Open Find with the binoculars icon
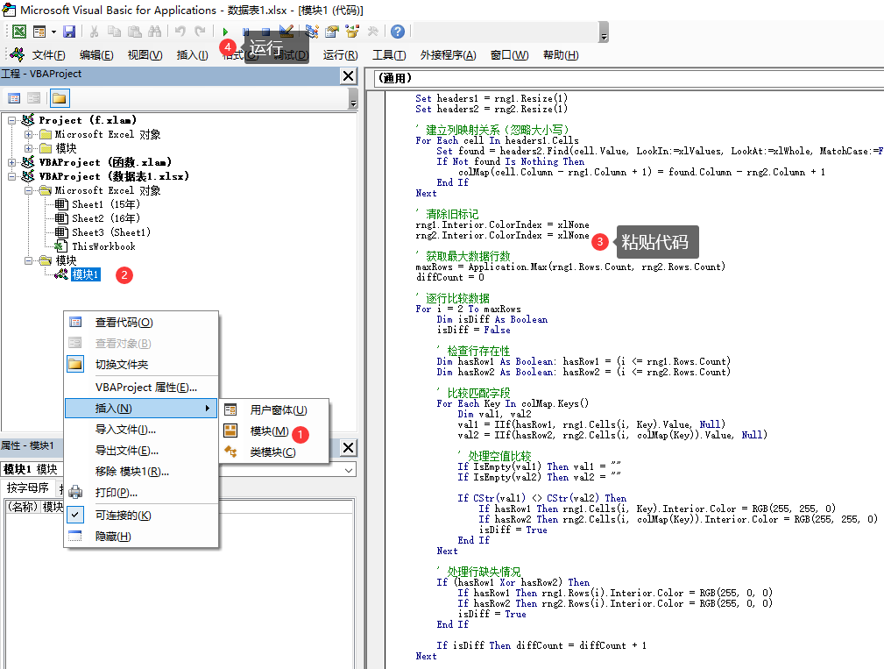This screenshot has height=669, width=884. pos(154,32)
